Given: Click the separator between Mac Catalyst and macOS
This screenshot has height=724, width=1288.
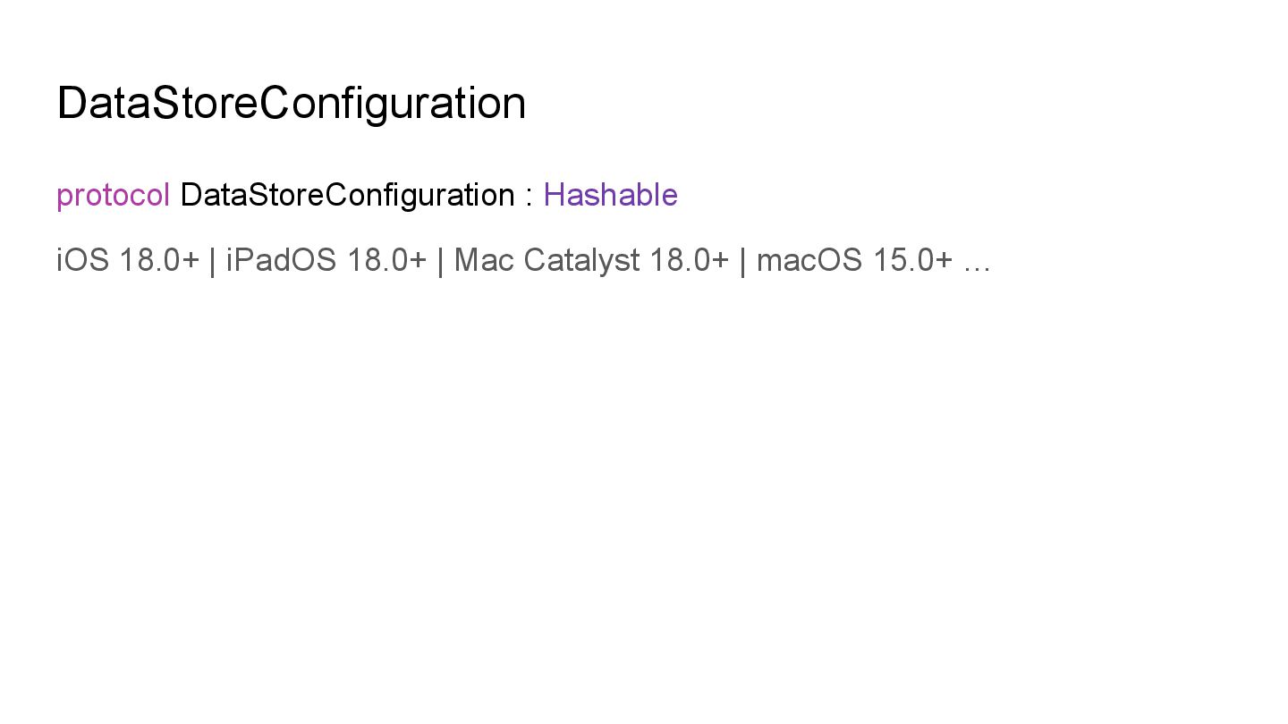Looking at the screenshot, I should point(742,260).
